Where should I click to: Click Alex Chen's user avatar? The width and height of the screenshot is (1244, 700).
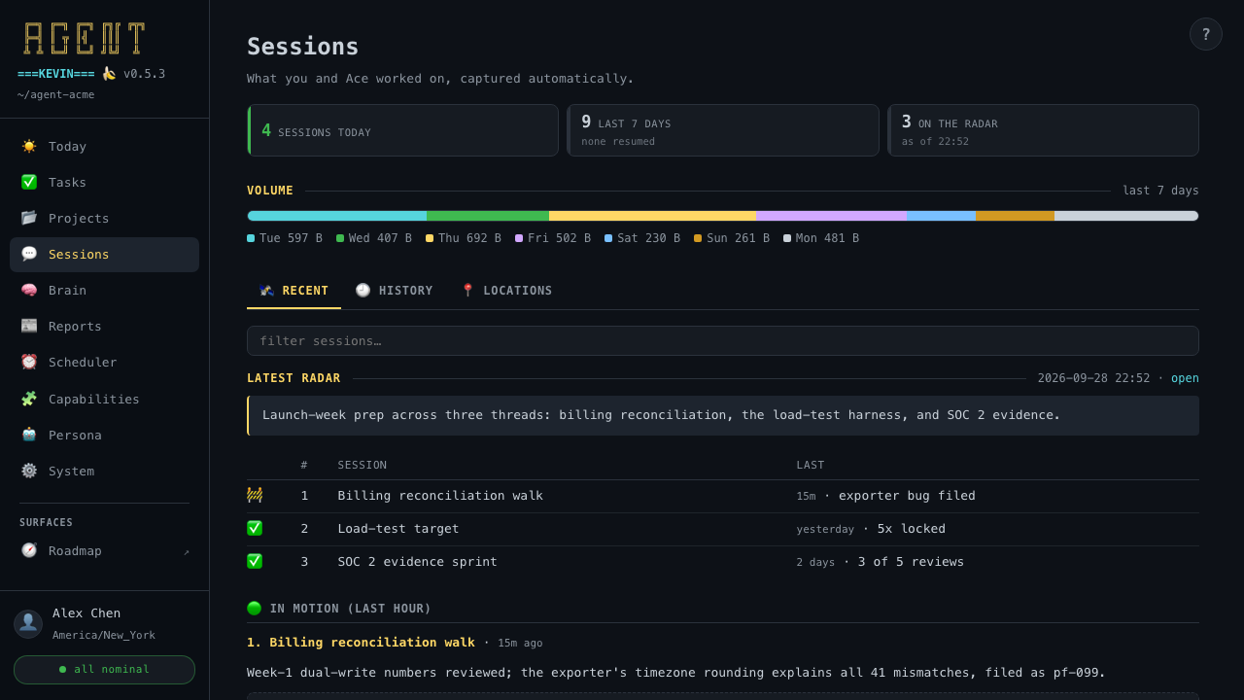(x=28, y=623)
